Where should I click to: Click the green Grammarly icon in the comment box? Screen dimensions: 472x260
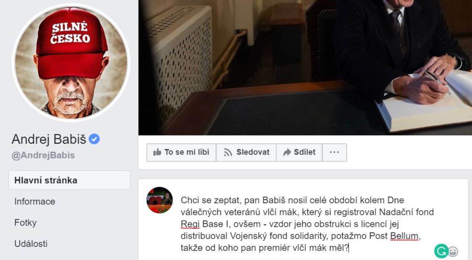(440, 251)
